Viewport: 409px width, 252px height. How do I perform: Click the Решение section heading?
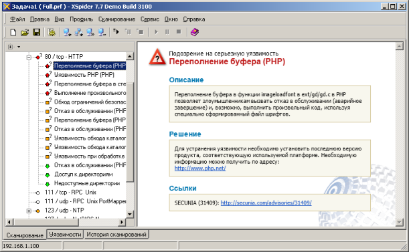pos(185,134)
